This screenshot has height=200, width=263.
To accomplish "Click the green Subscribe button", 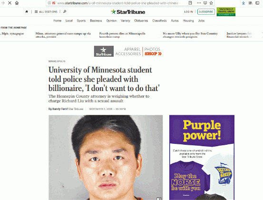I will [x=206, y=11].
